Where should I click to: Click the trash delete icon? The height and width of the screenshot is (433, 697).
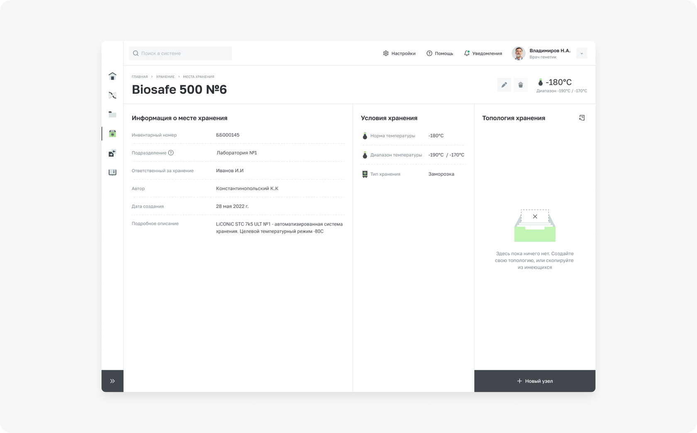pos(521,85)
